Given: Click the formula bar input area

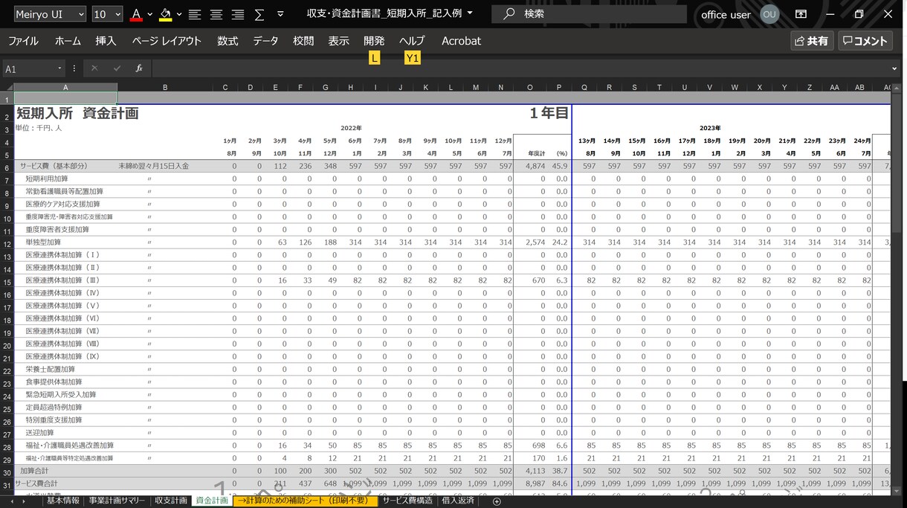Looking at the screenshot, I should (x=519, y=68).
